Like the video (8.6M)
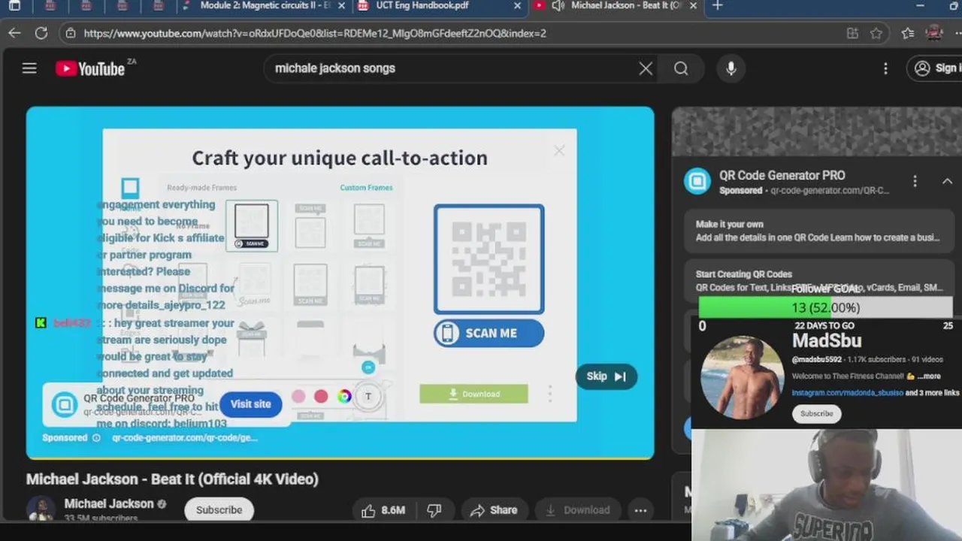 pyautogui.click(x=383, y=510)
